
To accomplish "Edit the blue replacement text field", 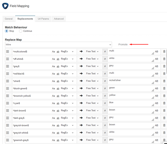I will (131, 103).
